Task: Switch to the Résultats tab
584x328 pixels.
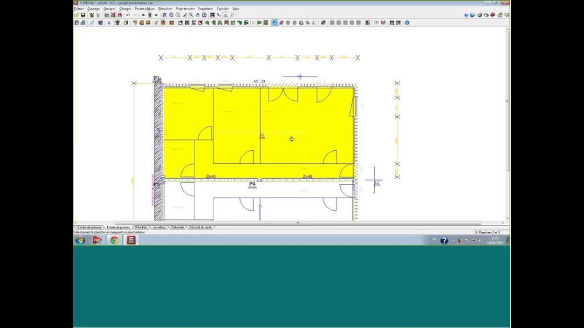Action: pos(141,227)
